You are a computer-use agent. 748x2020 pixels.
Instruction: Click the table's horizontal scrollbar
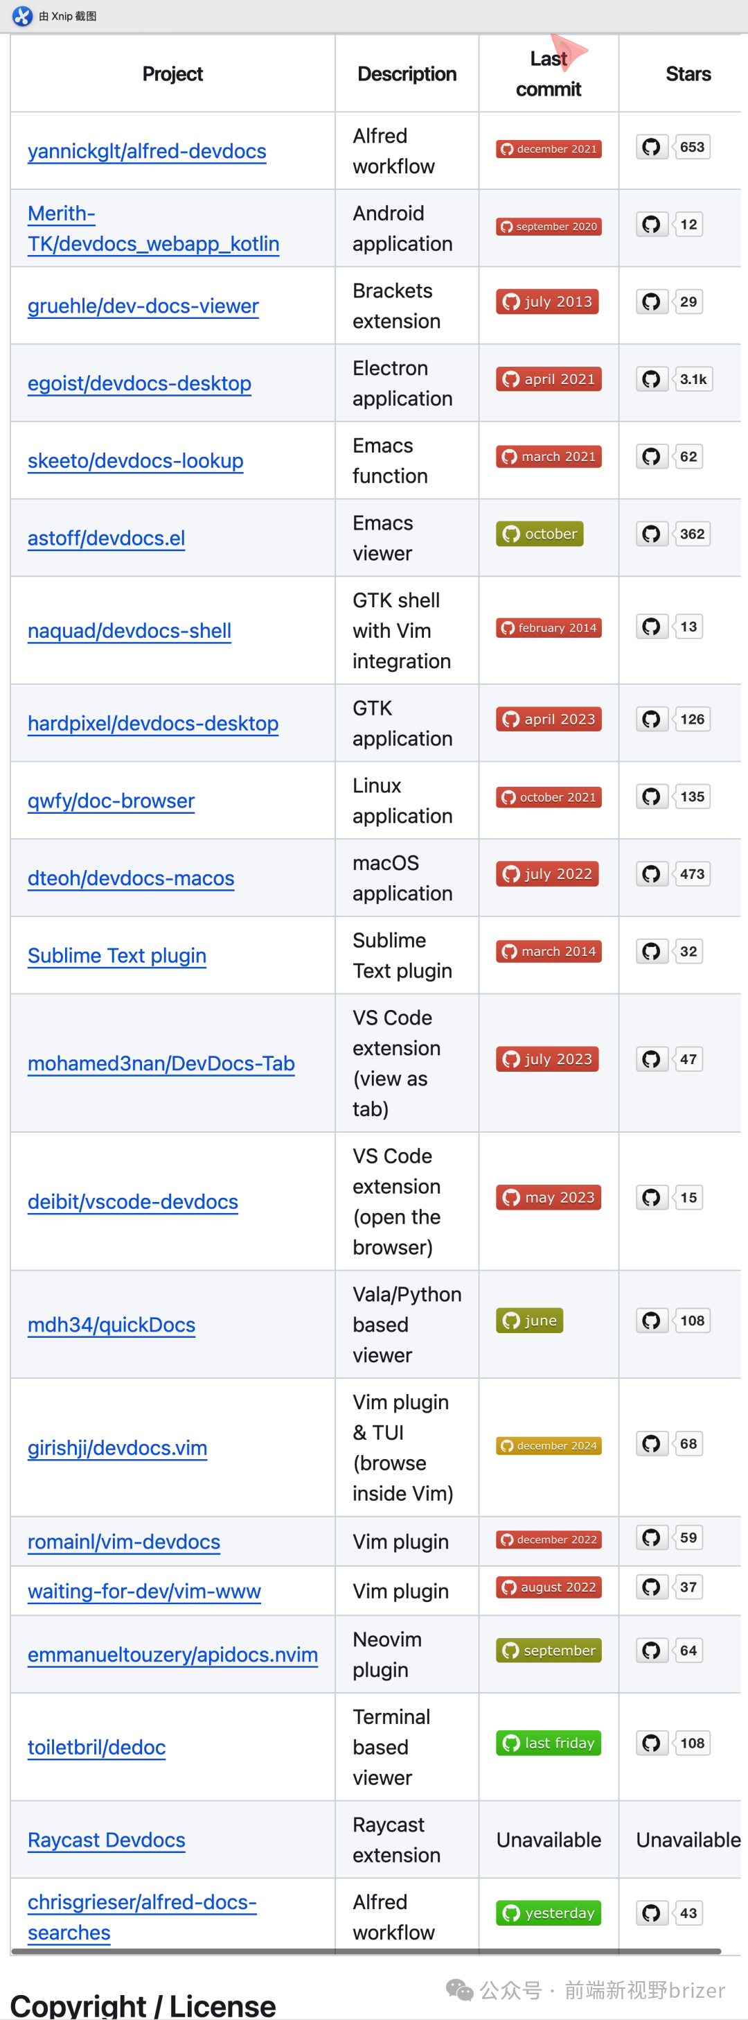(366, 1951)
